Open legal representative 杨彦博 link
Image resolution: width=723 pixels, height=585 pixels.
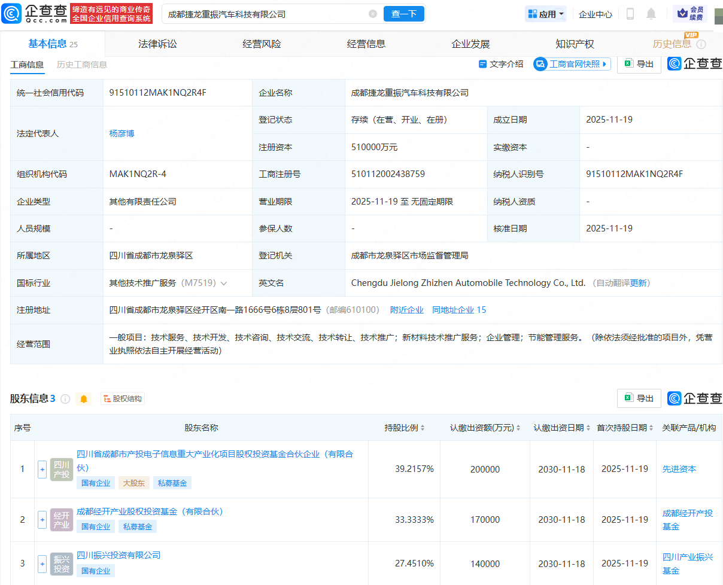[121, 133]
